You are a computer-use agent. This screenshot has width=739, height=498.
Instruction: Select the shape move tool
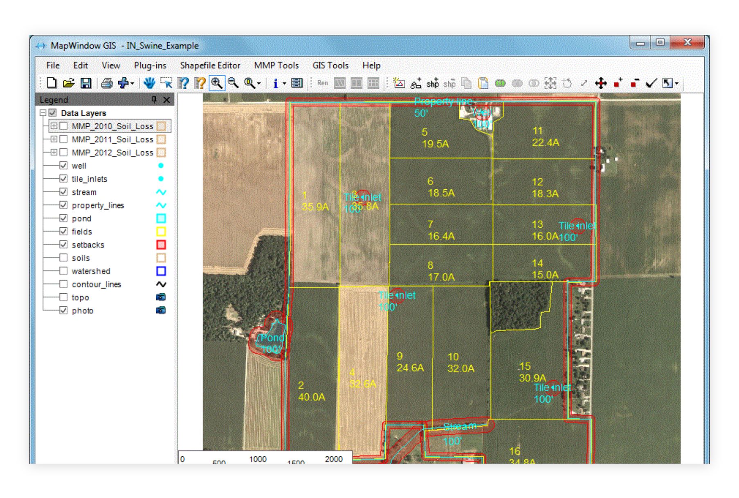tap(600, 83)
